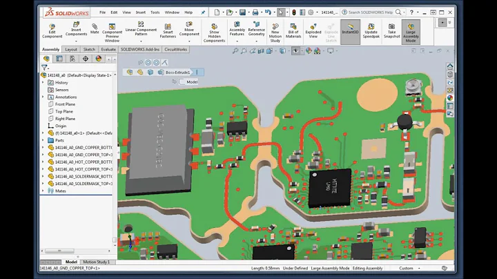
Task: Expand the Annotations node
Action: 43,97
